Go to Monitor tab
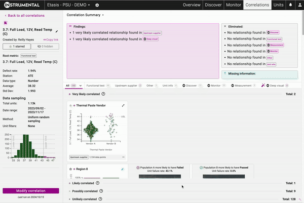304x203 pixels. (234, 5)
